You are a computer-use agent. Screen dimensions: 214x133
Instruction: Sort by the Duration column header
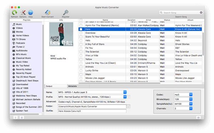pyautogui.click(x=131, y=20)
